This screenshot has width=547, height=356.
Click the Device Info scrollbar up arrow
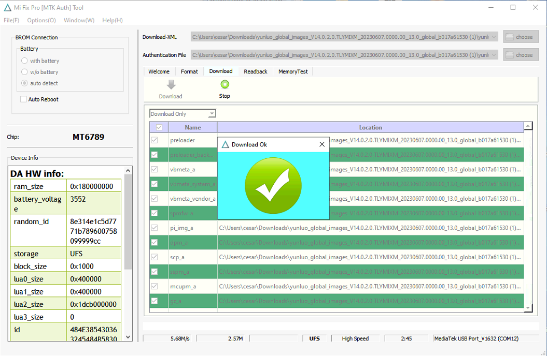128,171
